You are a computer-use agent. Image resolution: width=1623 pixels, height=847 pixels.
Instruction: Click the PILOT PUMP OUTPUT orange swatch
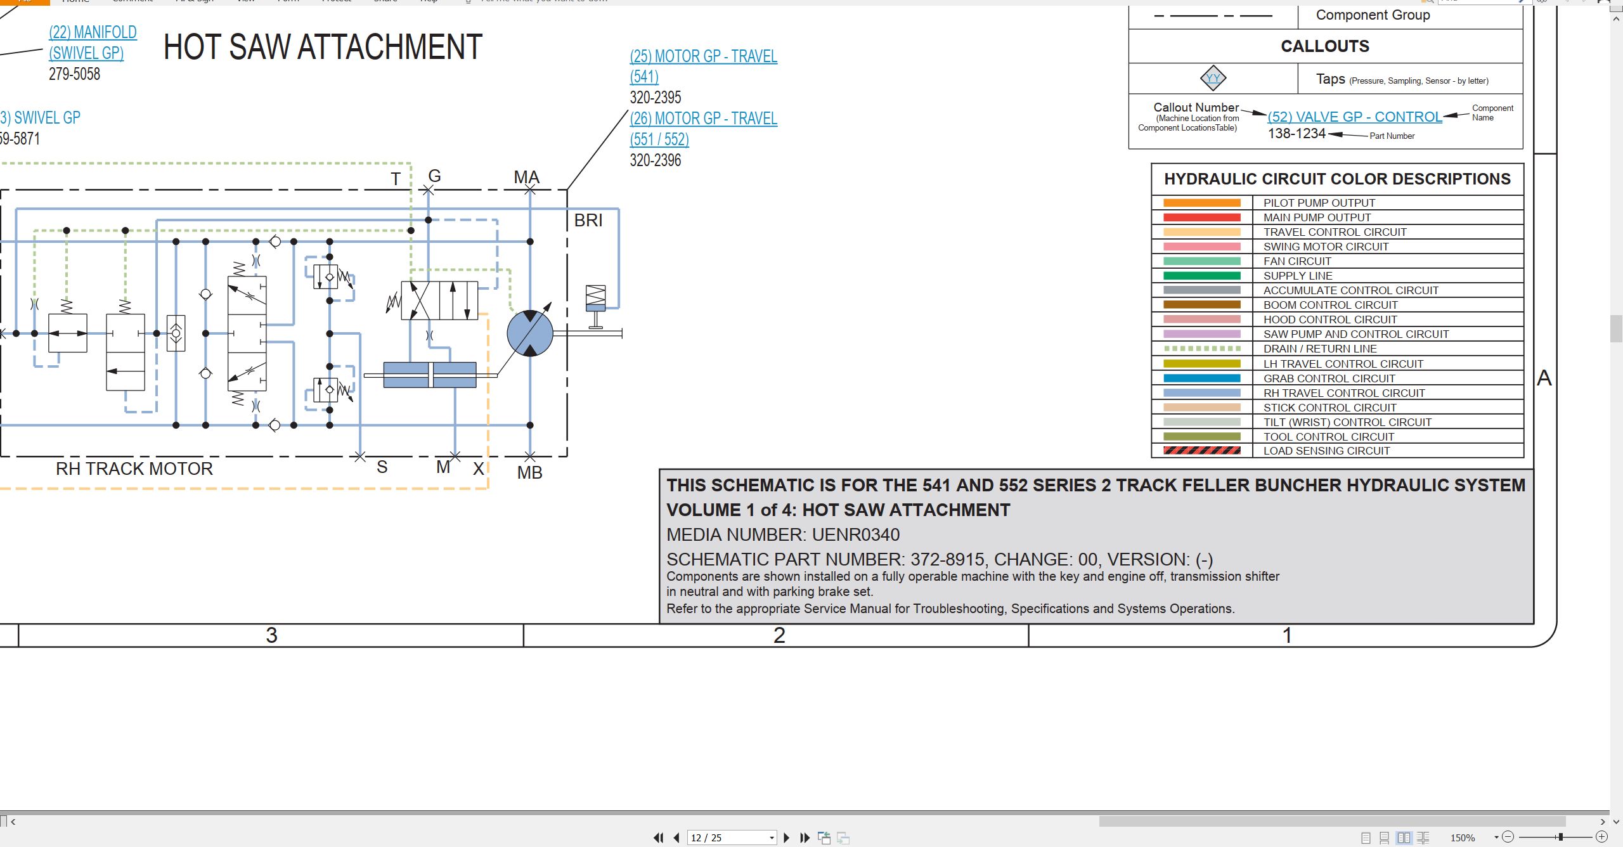(1202, 203)
